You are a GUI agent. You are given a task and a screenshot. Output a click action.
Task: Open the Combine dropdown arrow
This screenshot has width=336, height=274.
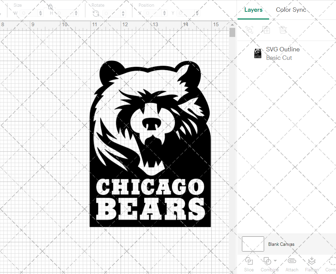coord(275,261)
